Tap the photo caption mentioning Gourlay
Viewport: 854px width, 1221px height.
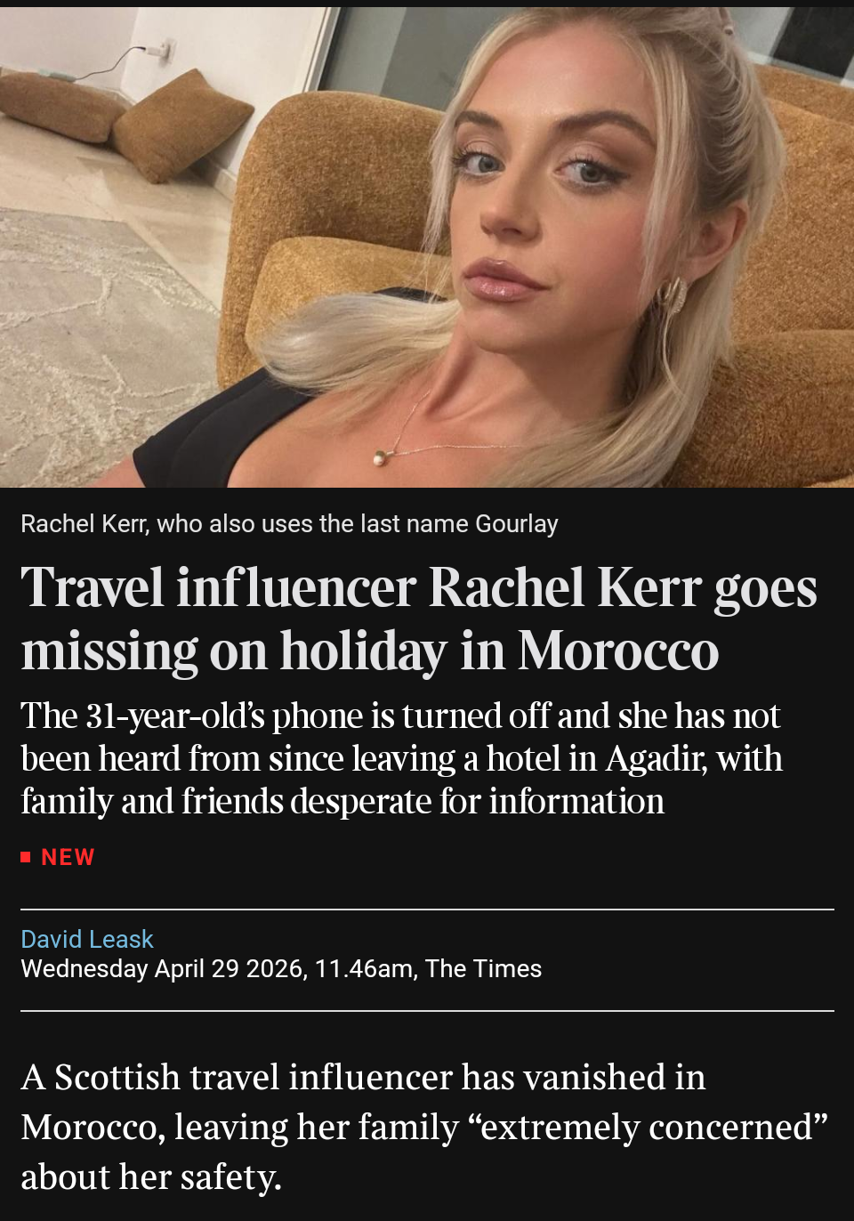tap(289, 523)
